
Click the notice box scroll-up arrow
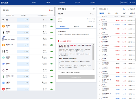93,44
